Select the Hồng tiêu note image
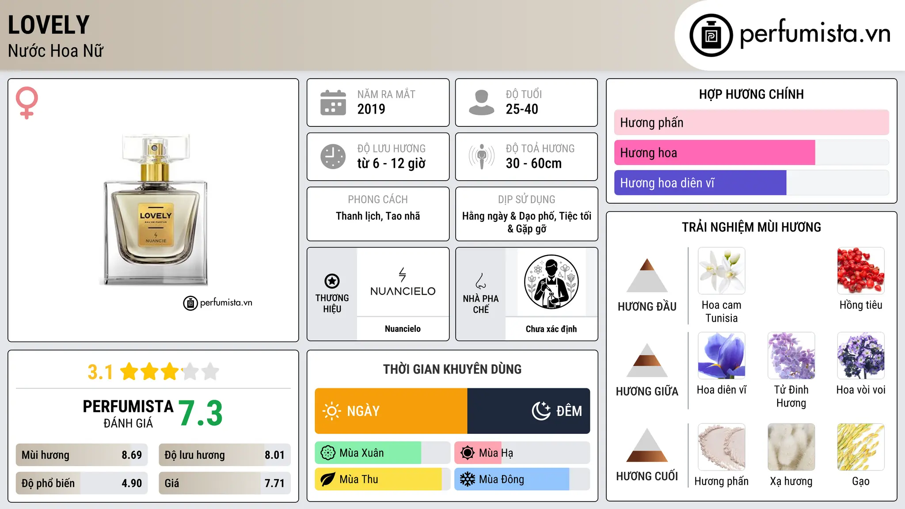Screen dimensions: 905x509 tap(861, 271)
